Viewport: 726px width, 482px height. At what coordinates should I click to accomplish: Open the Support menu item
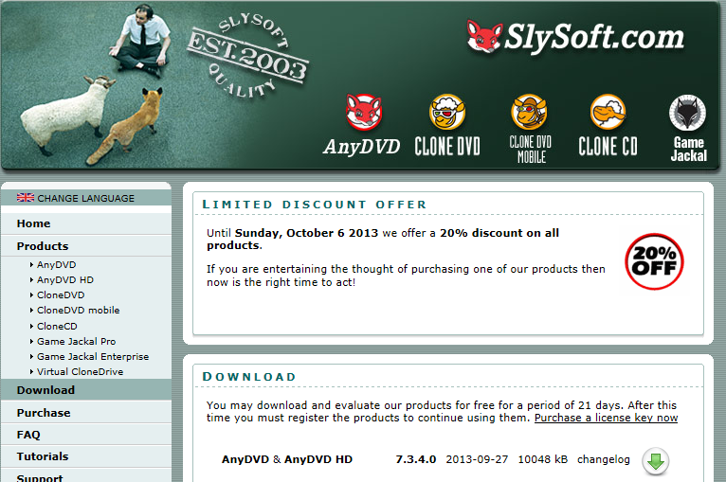point(86,476)
